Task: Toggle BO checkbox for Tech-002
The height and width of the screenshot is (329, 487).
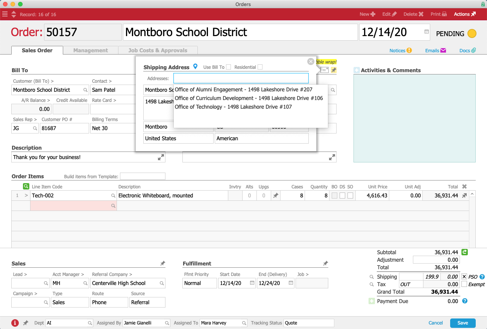Action: (335, 196)
